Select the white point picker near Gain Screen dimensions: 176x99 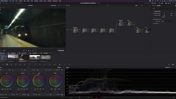click(33, 73)
